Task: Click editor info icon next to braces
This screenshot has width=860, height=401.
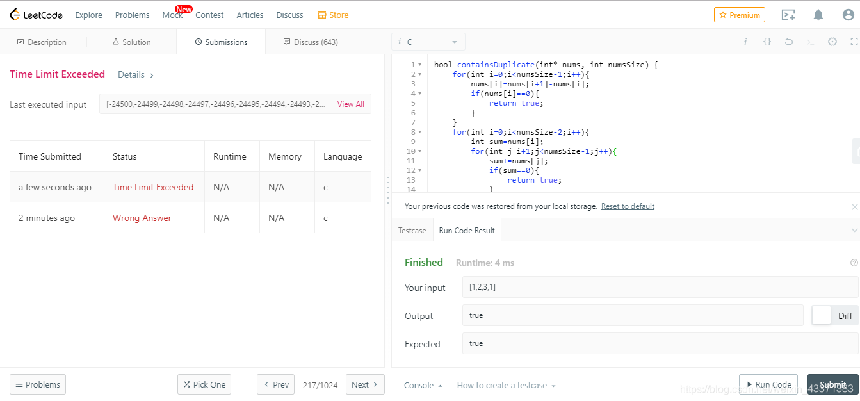Action: pyautogui.click(x=745, y=42)
